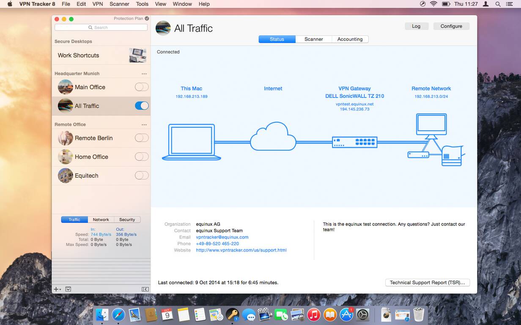Open Messages from the Dock
Viewport: 521px width, 325px height.
tap(249, 315)
